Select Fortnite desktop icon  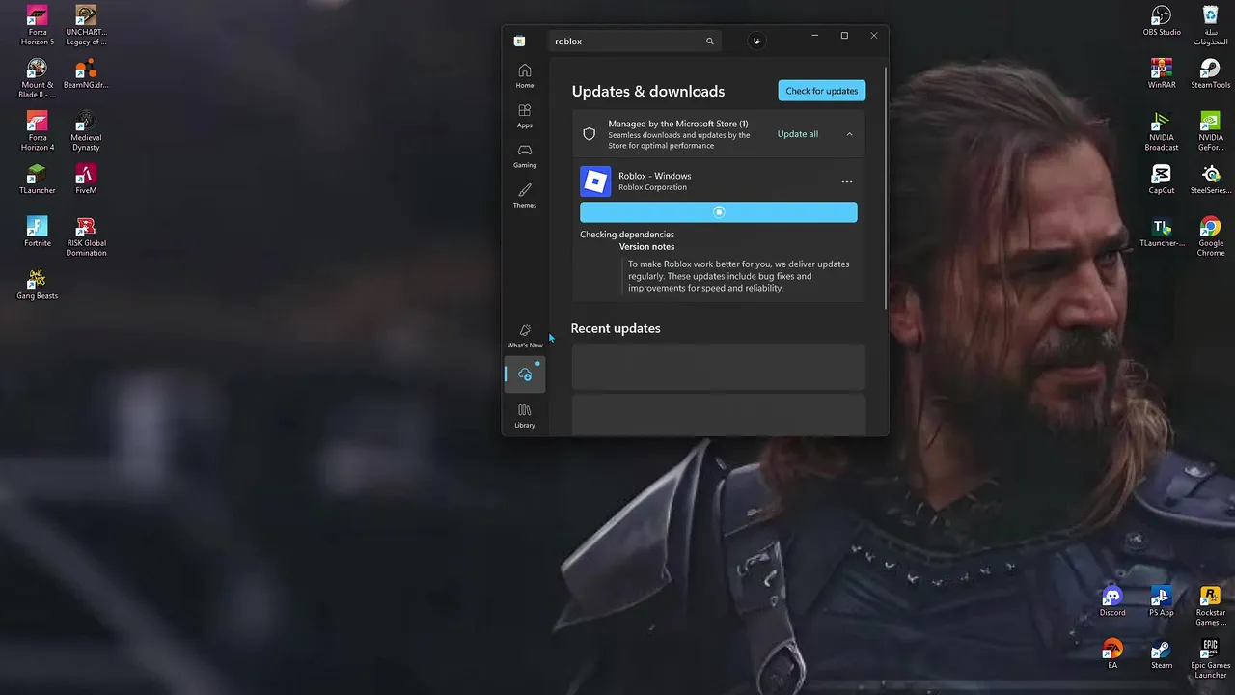click(x=37, y=233)
